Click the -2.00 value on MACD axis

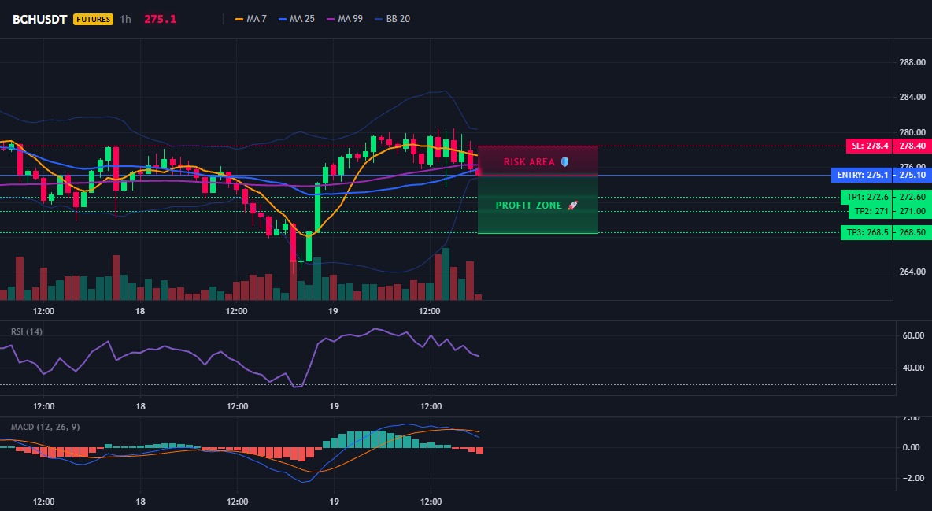[x=912, y=478]
